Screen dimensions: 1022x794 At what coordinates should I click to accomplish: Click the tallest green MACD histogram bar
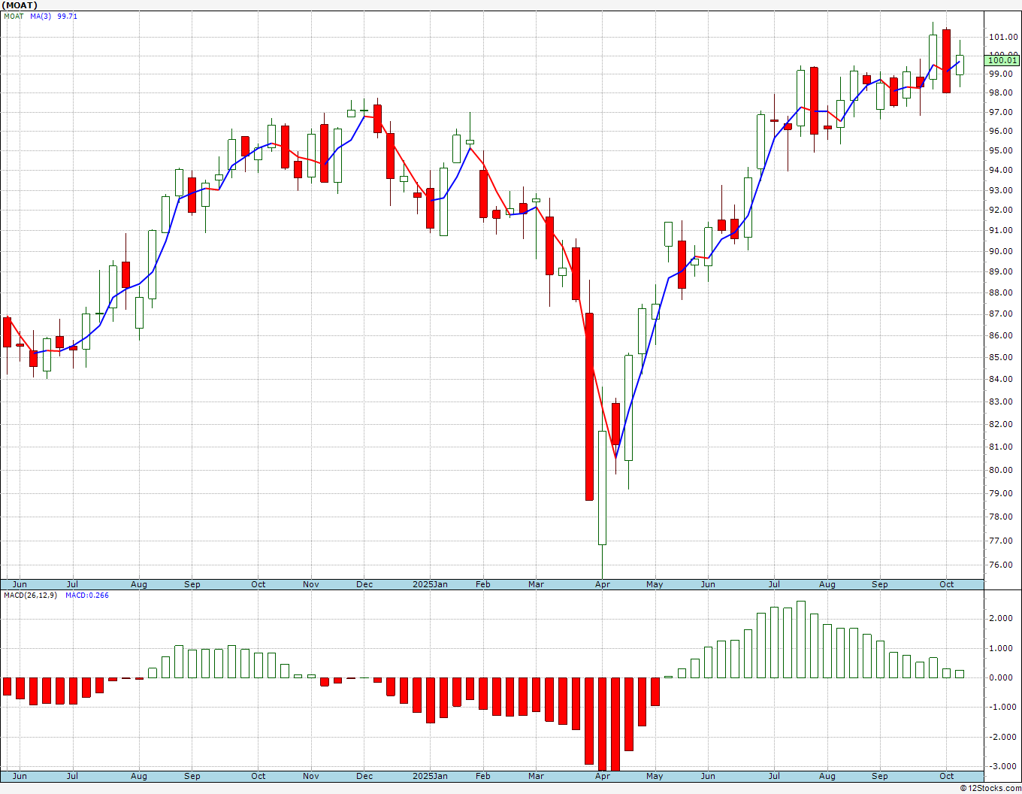[x=801, y=639]
